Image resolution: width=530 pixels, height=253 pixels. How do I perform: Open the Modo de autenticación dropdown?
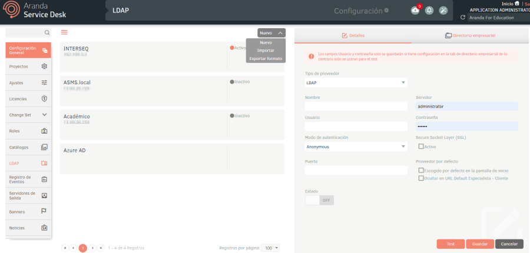[x=356, y=147]
